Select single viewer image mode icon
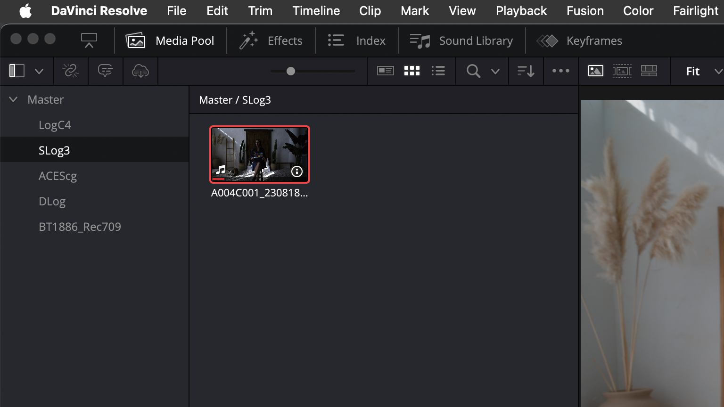This screenshot has width=724, height=407. pos(596,71)
